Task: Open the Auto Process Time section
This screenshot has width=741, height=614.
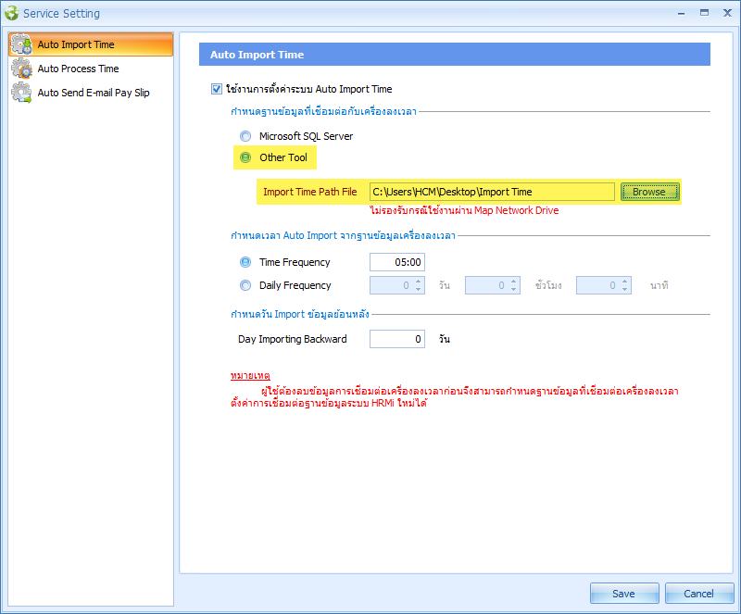Action: 91,69
